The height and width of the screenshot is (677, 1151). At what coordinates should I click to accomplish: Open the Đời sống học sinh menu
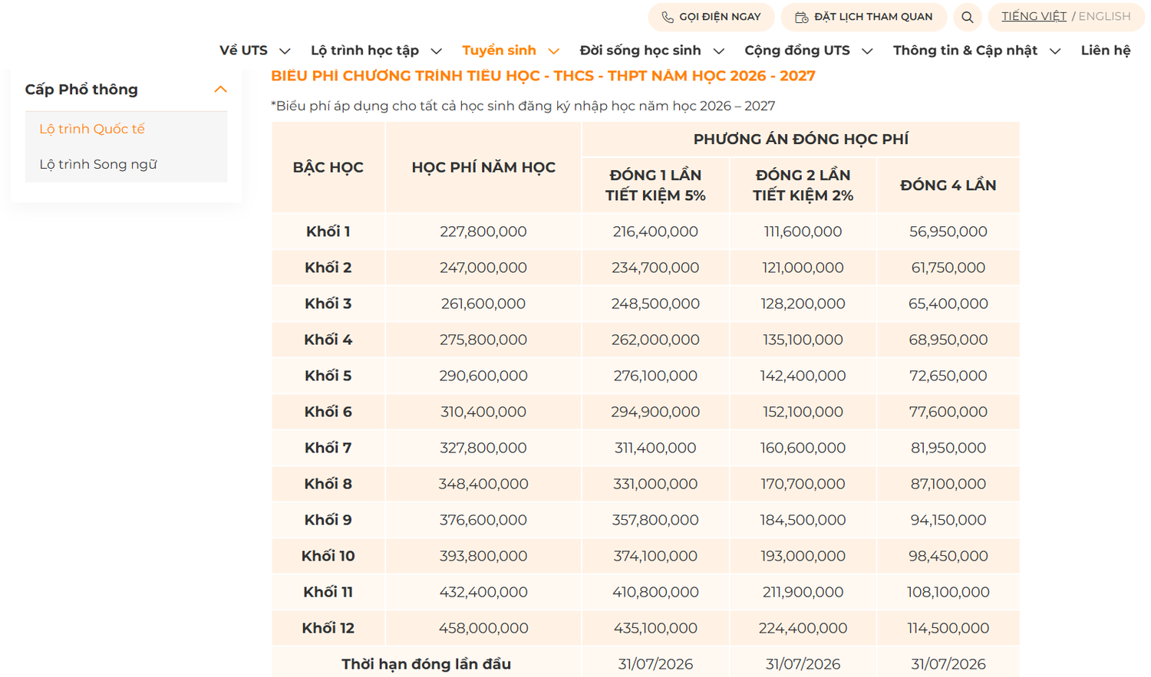click(640, 51)
